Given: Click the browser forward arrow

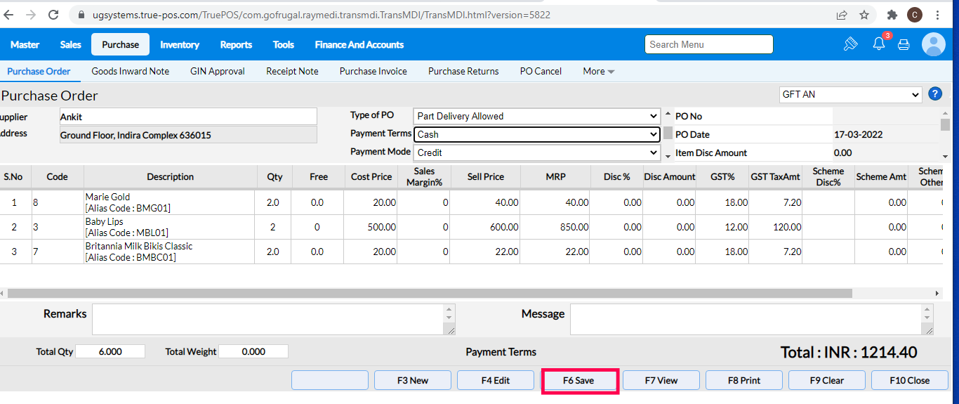Looking at the screenshot, I should [31, 14].
